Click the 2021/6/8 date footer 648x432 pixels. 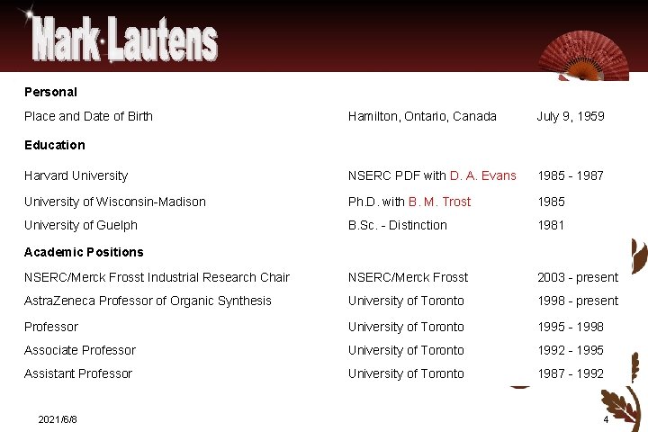58,419
